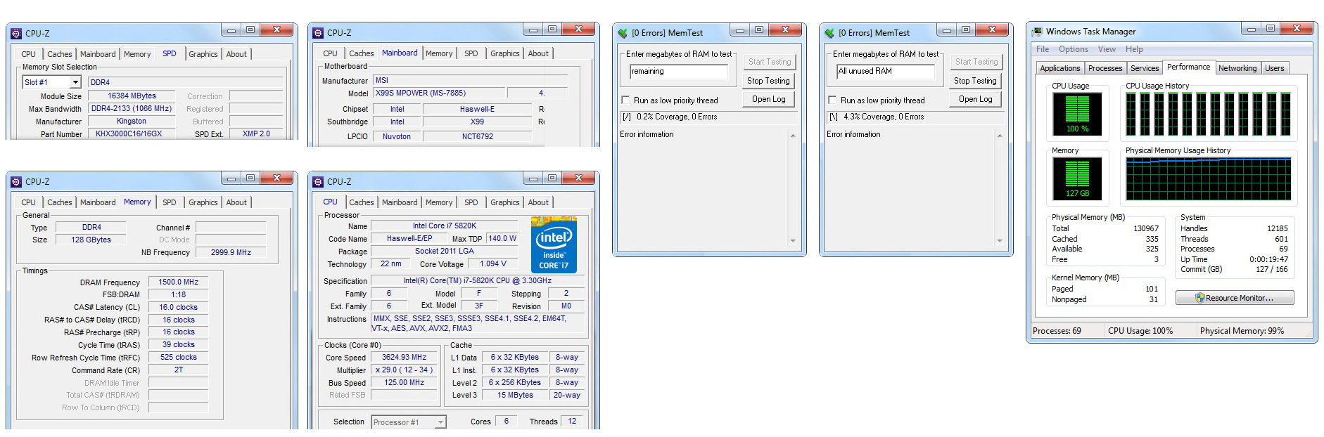Click the MemTest title icon in the 4.3% coverage window
This screenshot has width=1324, height=437.
coord(829,32)
